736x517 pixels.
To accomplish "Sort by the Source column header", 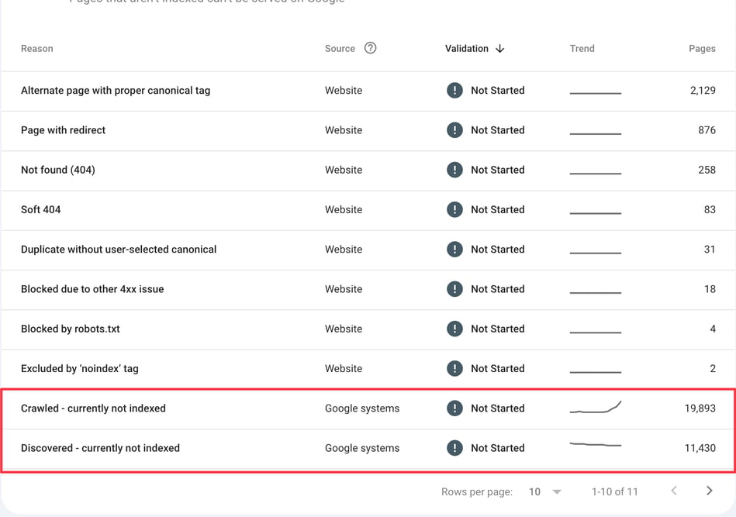I will (340, 48).
